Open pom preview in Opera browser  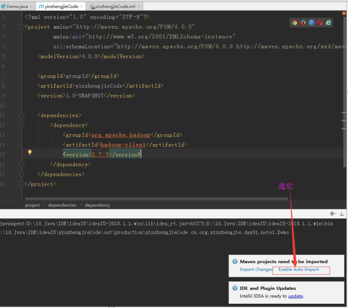point(320,23)
